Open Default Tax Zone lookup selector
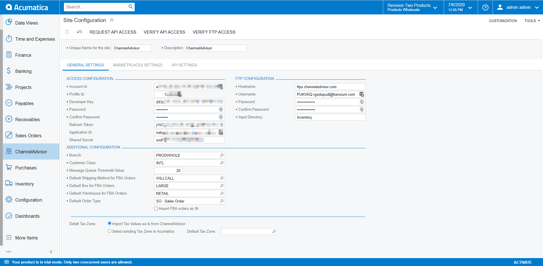 click(x=274, y=232)
